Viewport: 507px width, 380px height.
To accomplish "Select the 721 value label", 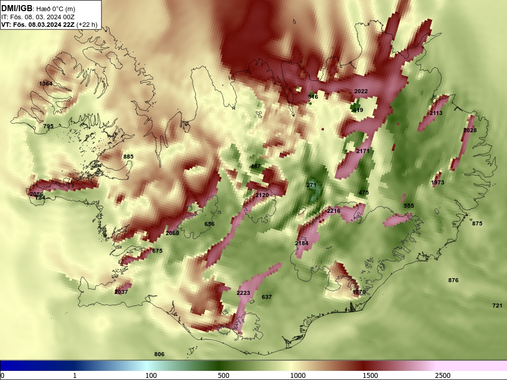I will click(497, 306).
